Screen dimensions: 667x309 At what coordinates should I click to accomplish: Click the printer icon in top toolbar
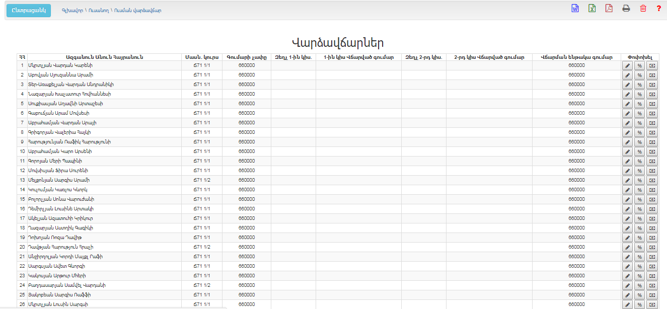[626, 9]
